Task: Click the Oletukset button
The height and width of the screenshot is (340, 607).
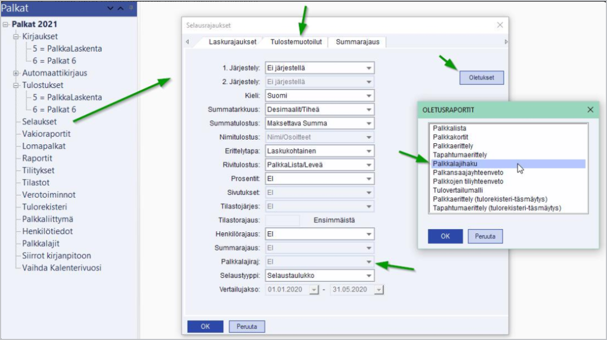Action: pos(481,77)
